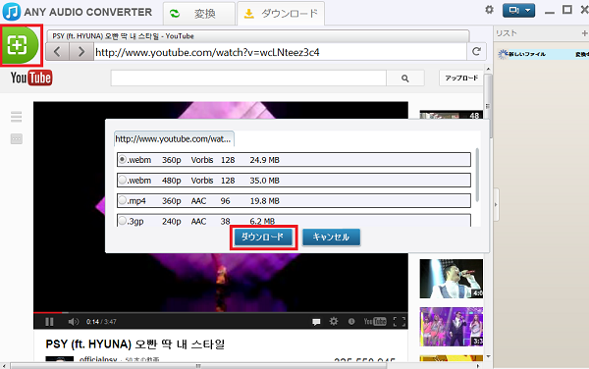The height and width of the screenshot is (369, 589).
Task: Click the officialpsy channel link
Action: 98,359
